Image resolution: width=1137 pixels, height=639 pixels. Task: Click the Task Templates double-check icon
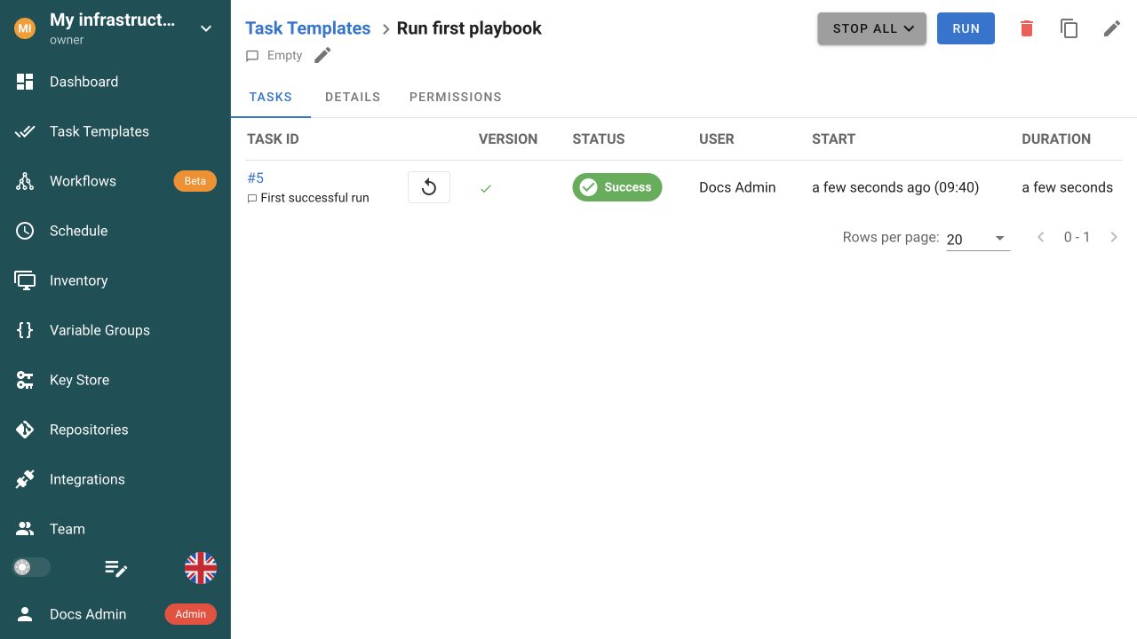[x=25, y=131]
